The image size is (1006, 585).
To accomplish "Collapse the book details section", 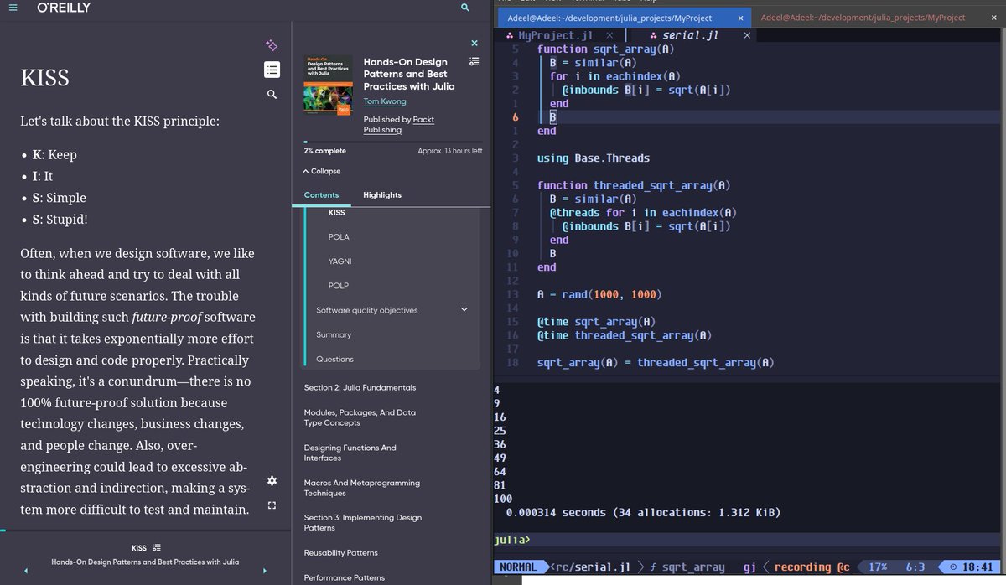I will (322, 171).
